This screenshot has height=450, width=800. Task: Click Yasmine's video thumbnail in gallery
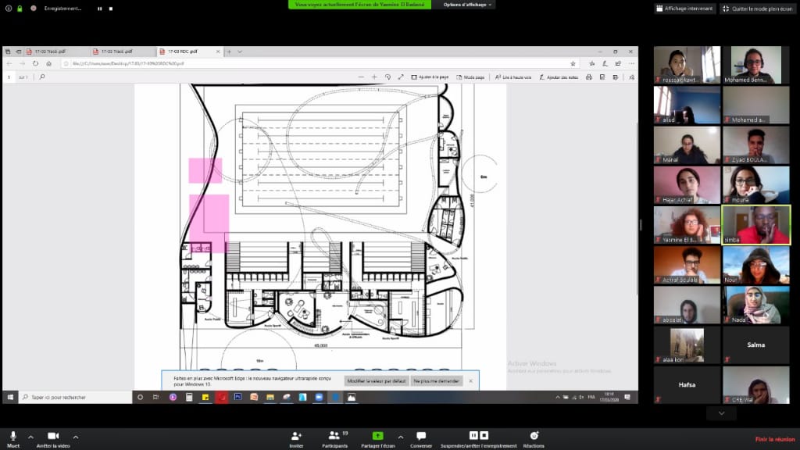[x=687, y=226]
